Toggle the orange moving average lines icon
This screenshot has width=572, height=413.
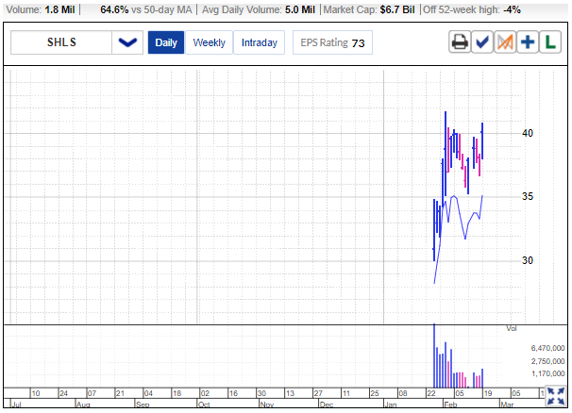tap(505, 43)
